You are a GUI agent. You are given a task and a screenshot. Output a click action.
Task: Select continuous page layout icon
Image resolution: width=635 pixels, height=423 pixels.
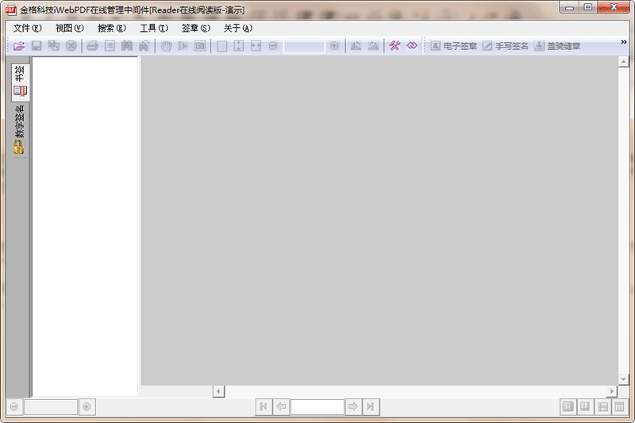[602, 406]
